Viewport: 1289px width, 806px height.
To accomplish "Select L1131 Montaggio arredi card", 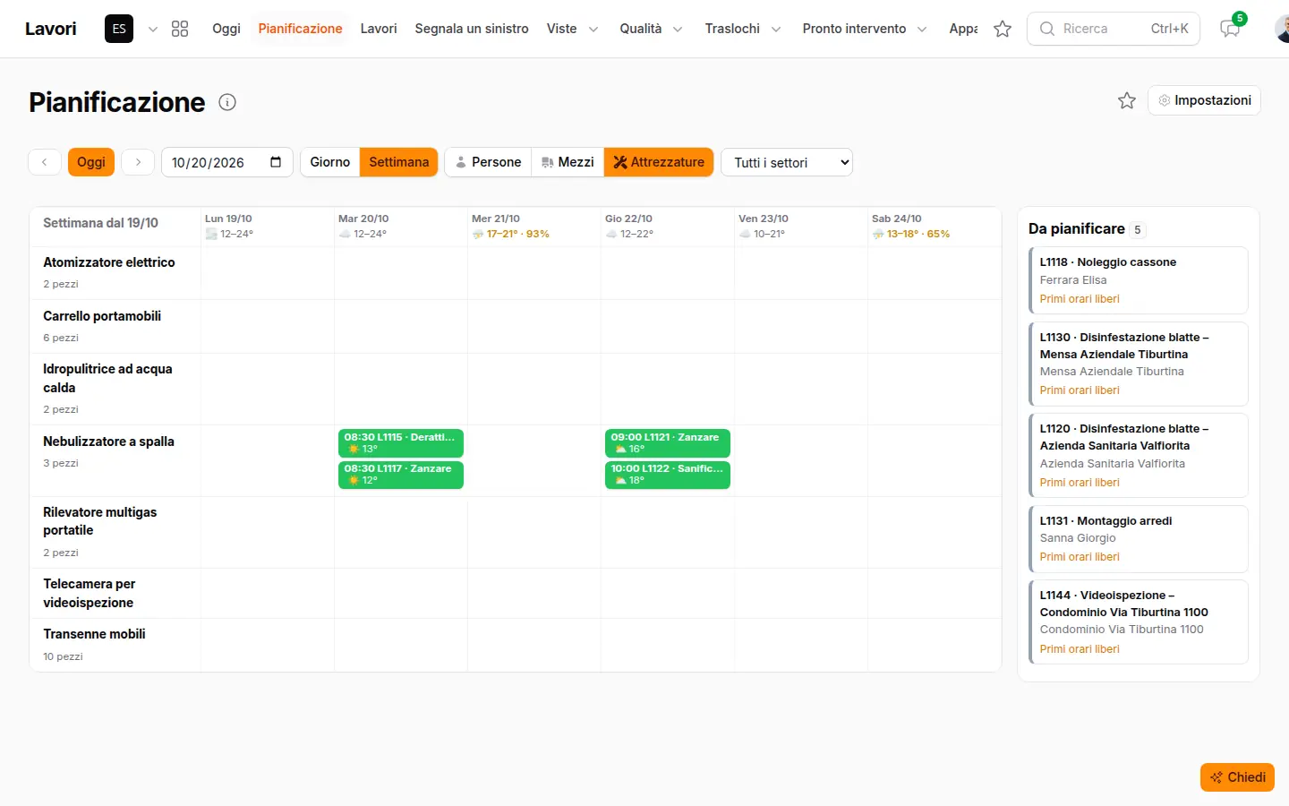I will coord(1139,539).
